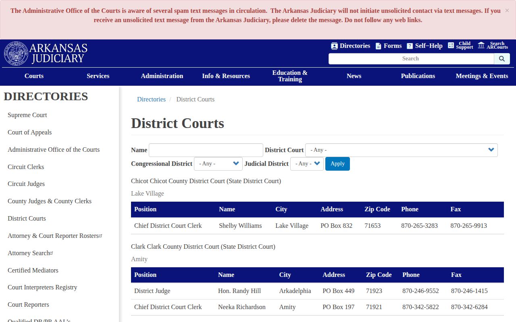The width and height of the screenshot is (516, 322).
Task: Select District Courts in the sidebar
Action: coord(27,219)
